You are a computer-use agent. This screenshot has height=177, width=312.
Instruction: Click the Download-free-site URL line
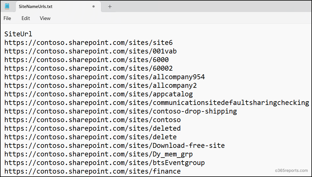point(115,146)
